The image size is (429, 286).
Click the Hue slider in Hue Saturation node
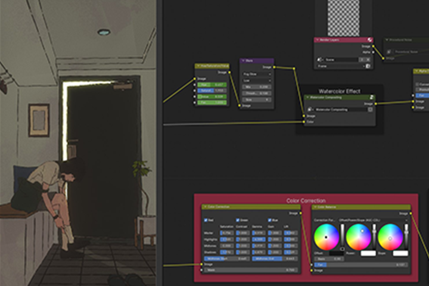[x=212, y=85]
